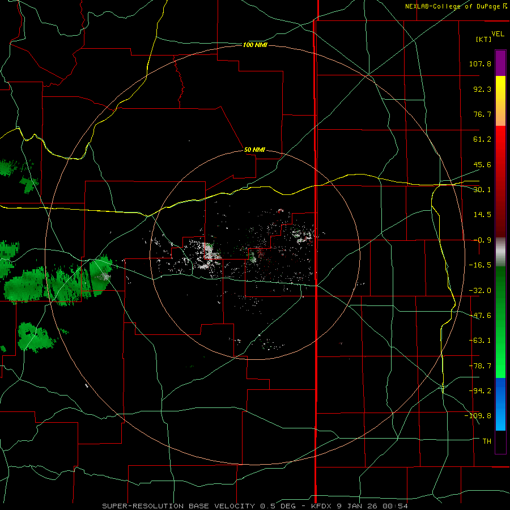Click the TH legend label
The height and width of the screenshot is (510, 510).
[x=487, y=441]
